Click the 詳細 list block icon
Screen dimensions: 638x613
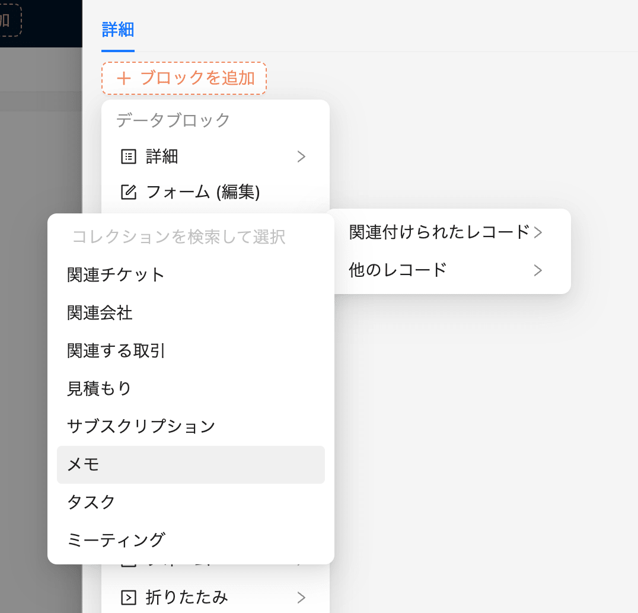click(x=129, y=157)
